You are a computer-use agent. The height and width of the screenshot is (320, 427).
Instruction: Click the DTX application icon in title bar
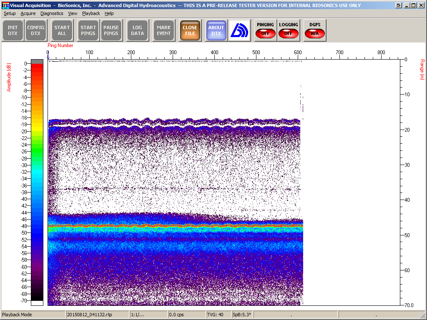point(5,5)
